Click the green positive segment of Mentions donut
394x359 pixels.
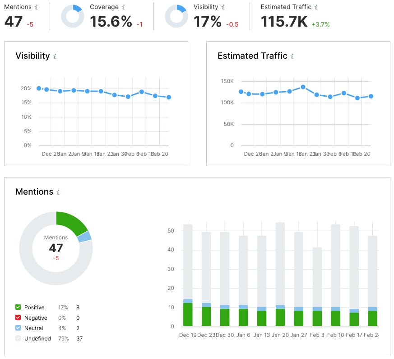[x=73, y=223]
